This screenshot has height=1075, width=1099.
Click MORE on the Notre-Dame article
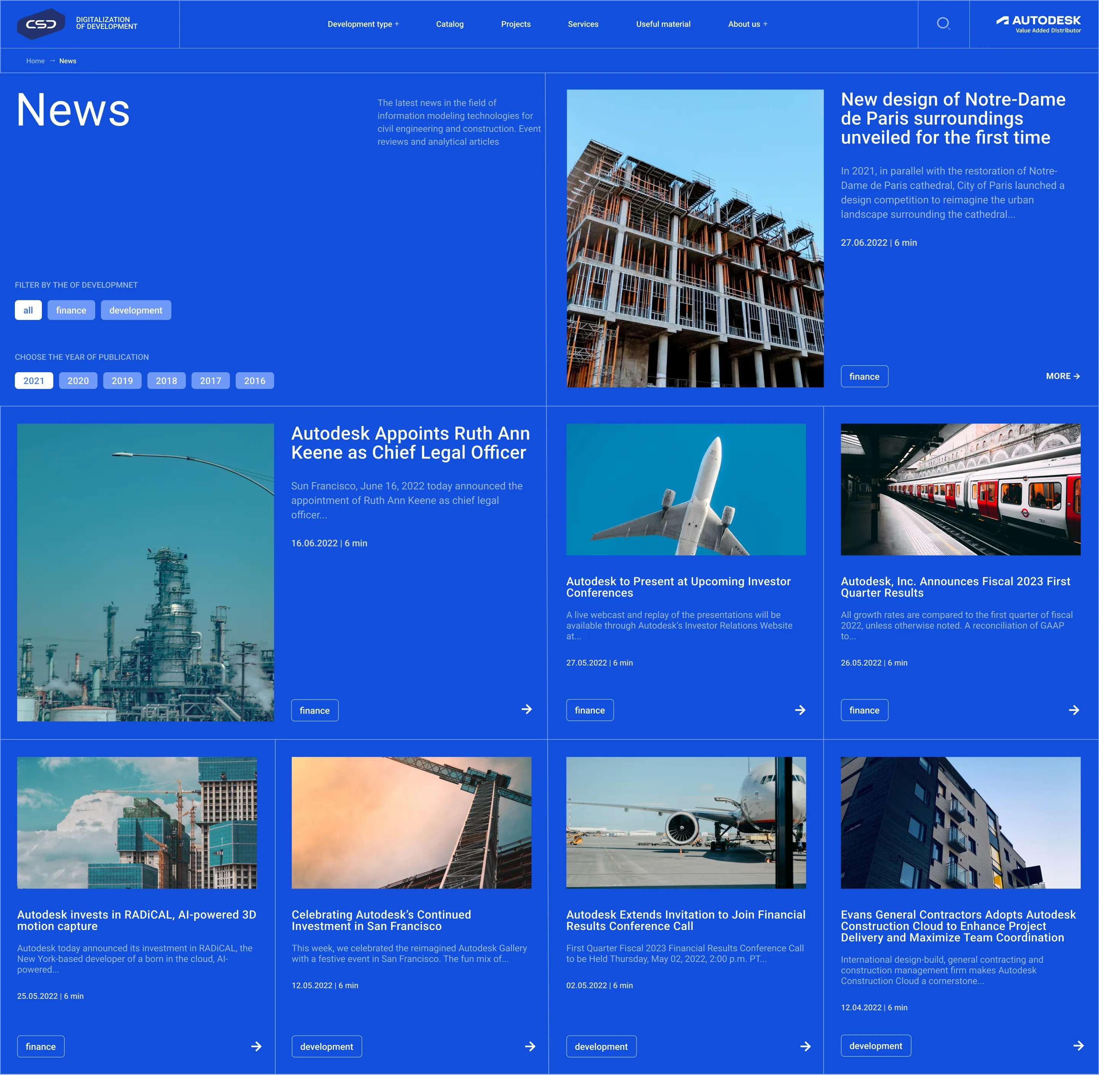(x=1063, y=376)
